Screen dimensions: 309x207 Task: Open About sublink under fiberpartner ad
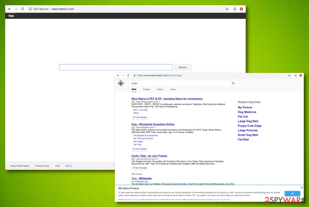click(x=136, y=113)
